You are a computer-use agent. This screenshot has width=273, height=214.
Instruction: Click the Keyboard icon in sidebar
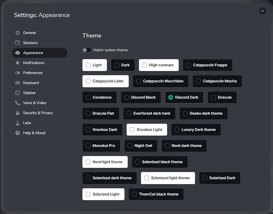tap(18, 83)
